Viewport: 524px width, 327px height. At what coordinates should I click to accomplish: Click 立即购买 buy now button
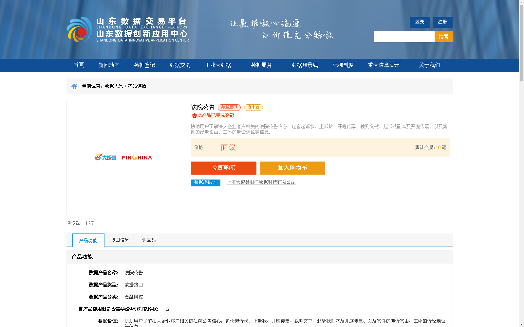tap(224, 168)
